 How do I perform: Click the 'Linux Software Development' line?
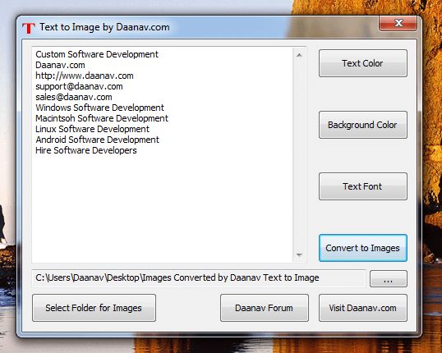tap(92, 129)
